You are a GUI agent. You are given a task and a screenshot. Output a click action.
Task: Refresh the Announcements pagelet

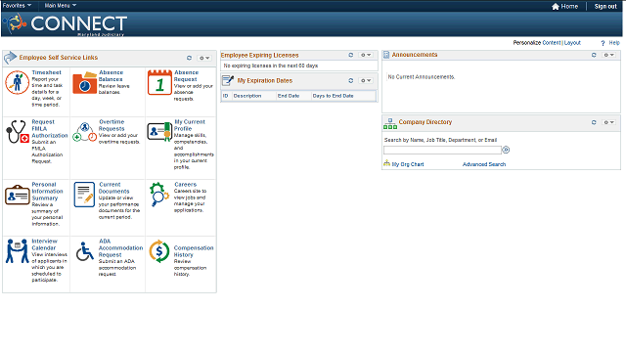594,55
